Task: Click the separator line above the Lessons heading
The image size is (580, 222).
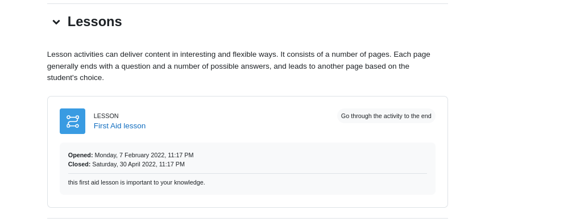Action: click(247, 4)
